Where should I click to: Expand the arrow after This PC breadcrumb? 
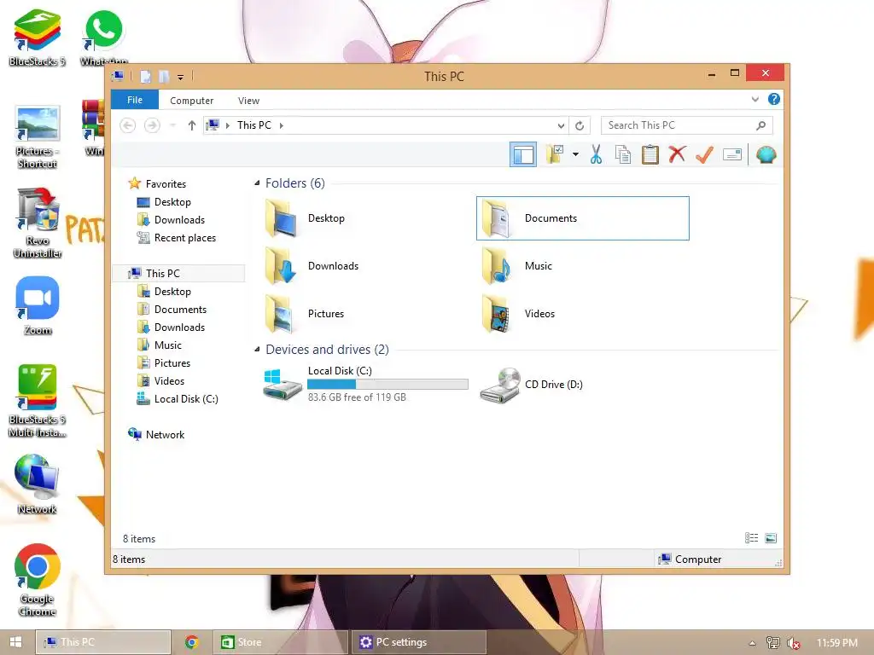pyautogui.click(x=282, y=125)
